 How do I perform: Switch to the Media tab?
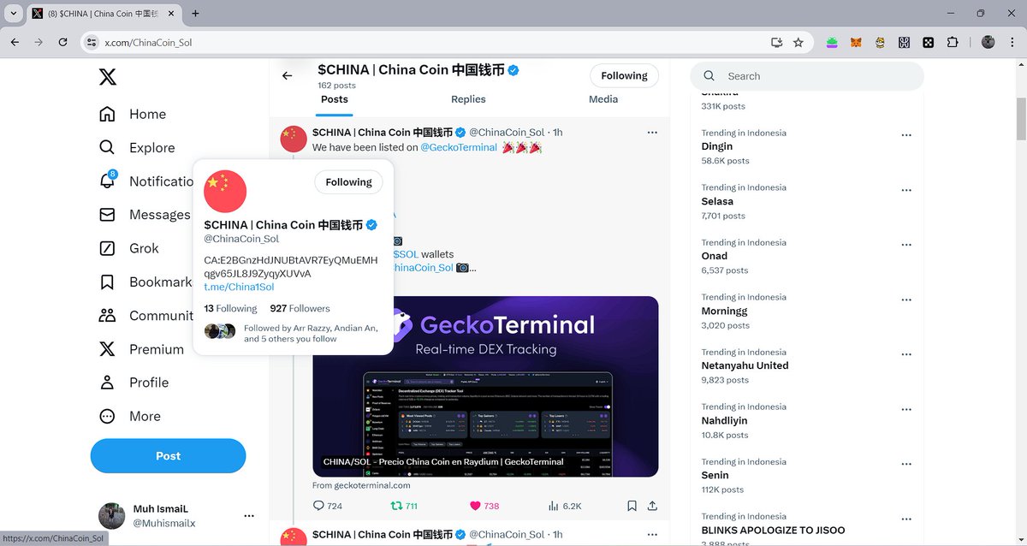tap(603, 99)
